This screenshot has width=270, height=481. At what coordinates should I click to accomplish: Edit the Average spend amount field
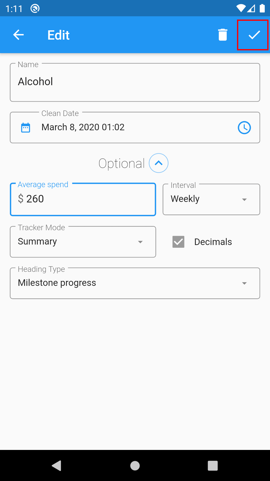click(83, 199)
